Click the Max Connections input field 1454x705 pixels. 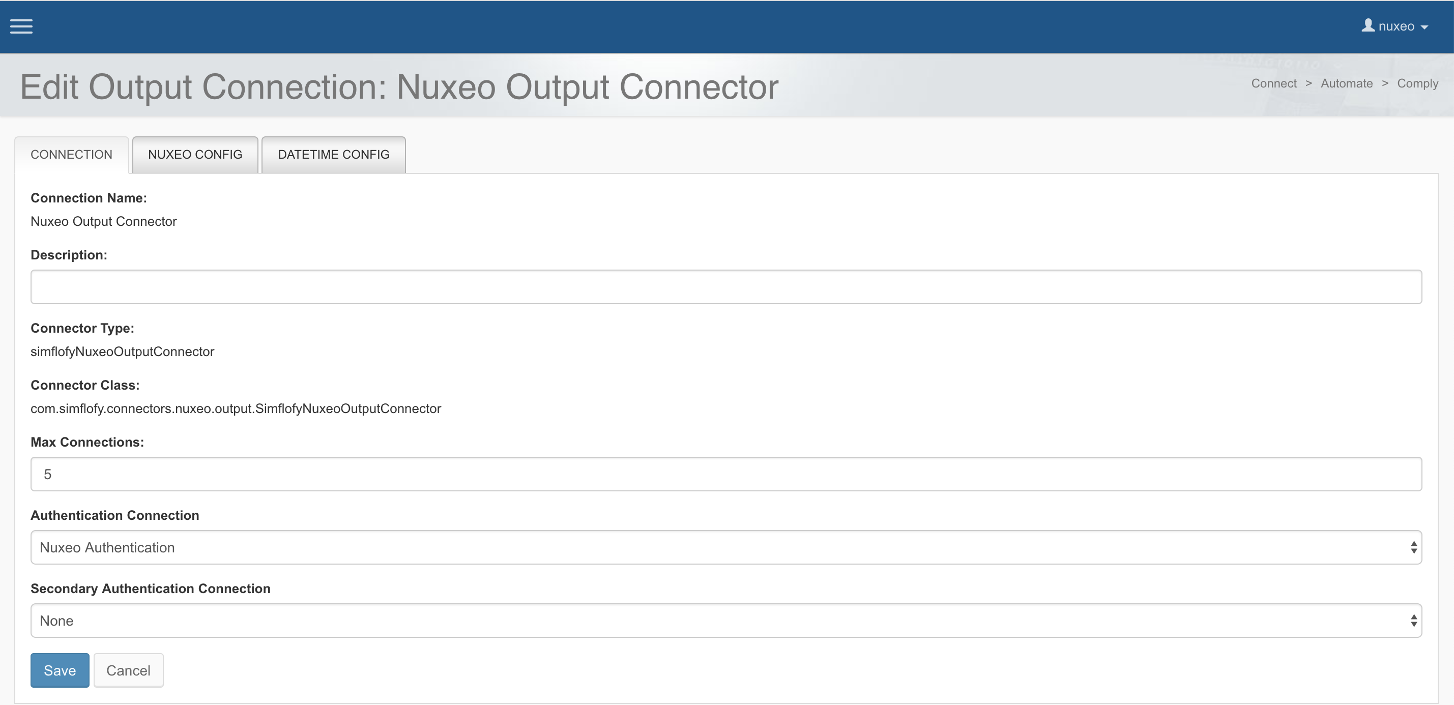[726, 473]
